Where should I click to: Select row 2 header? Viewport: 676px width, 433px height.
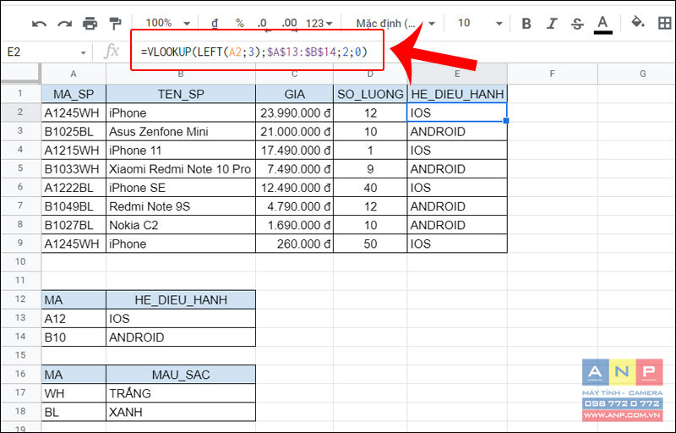[x=20, y=112]
